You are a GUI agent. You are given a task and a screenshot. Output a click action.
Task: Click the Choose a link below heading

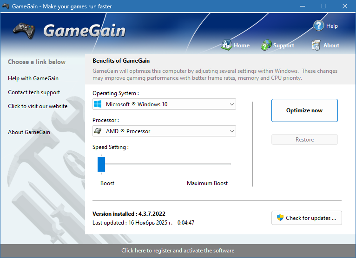point(37,62)
